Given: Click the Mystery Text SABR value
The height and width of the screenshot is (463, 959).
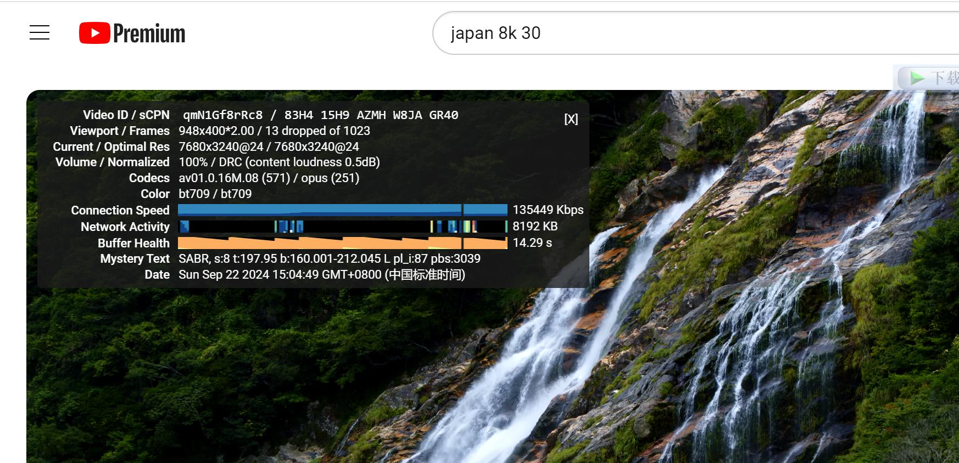Looking at the screenshot, I should coord(330,259).
